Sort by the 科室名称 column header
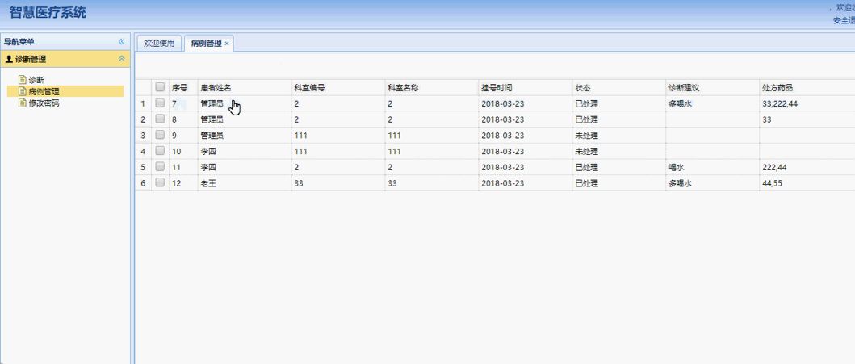The height and width of the screenshot is (364, 855). 432,87
